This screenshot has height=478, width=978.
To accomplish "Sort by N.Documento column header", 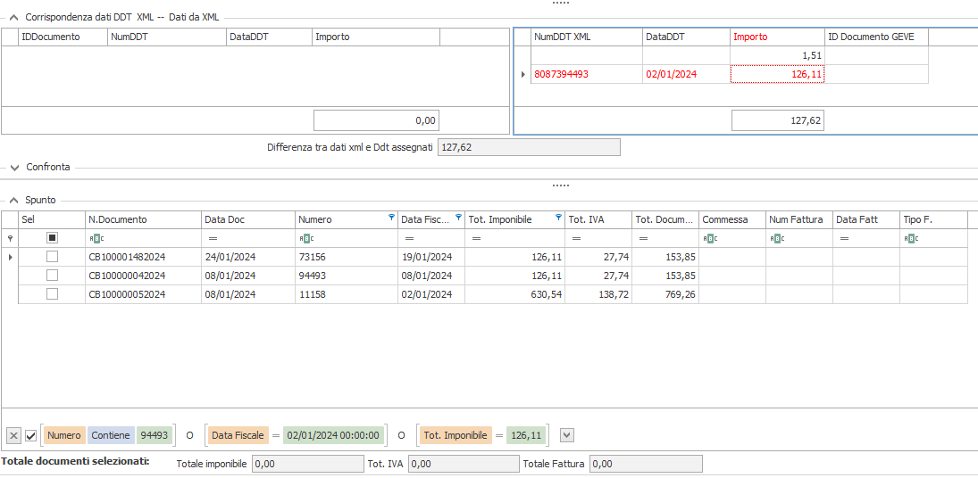I will tap(144, 219).
